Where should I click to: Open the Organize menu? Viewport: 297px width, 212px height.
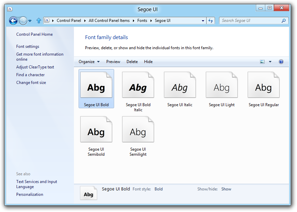coord(89,62)
